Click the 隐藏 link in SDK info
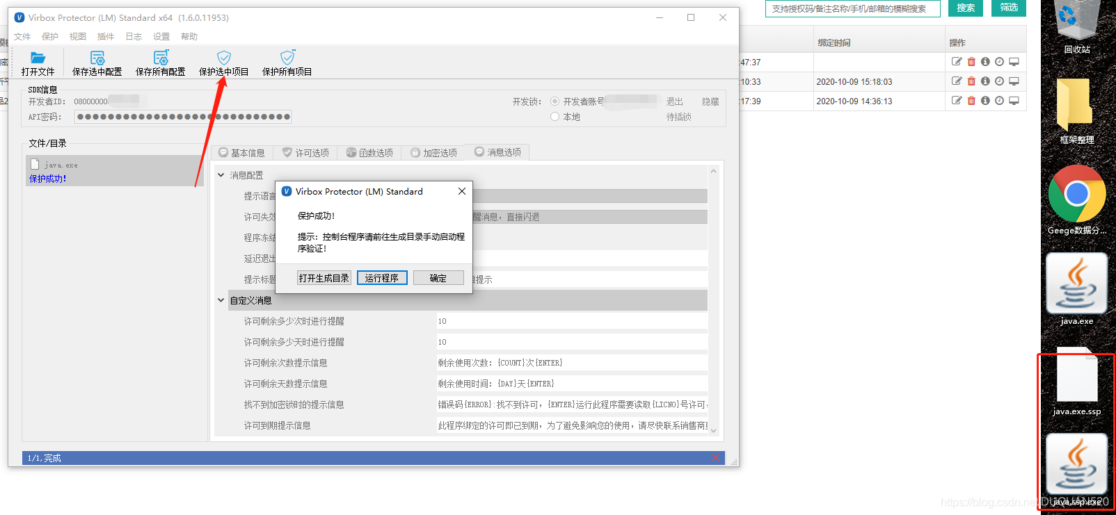Image resolution: width=1116 pixels, height=515 pixels. pos(710,101)
